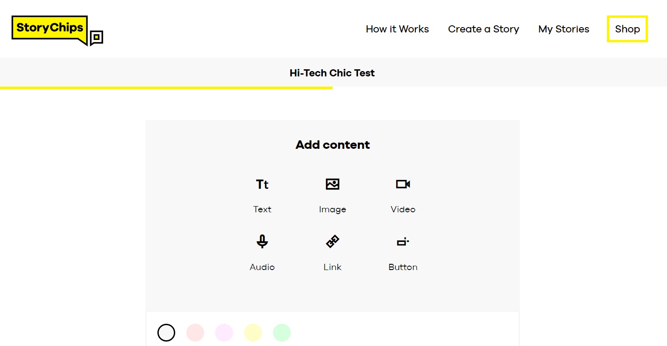Choose the Video camera icon
667x346 pixels.
pos(403,184)
